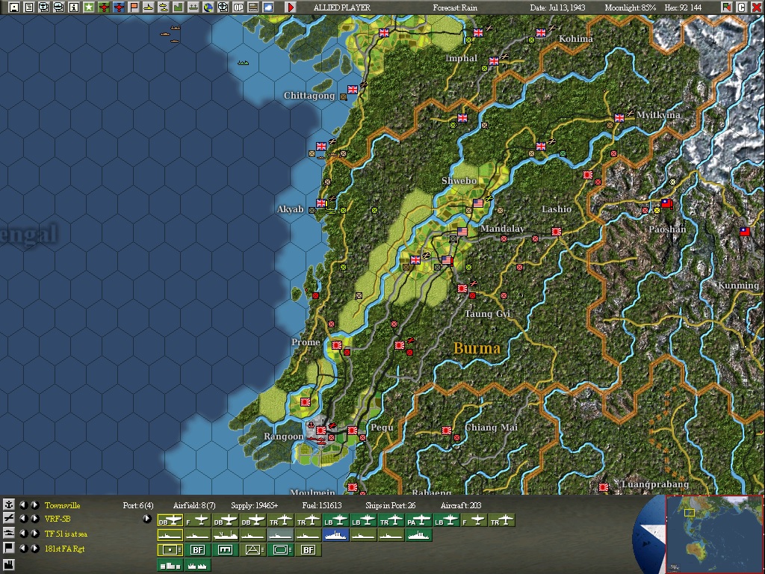Click the arrow left of the aircraft group row
This screenshot has width=765, height=574.
147,519
